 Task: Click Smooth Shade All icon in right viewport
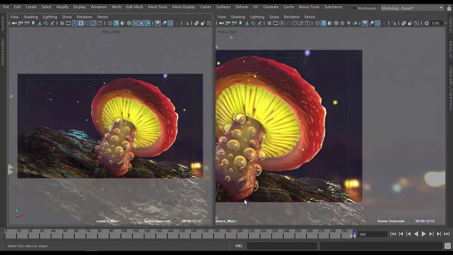[x=324, y=23]
